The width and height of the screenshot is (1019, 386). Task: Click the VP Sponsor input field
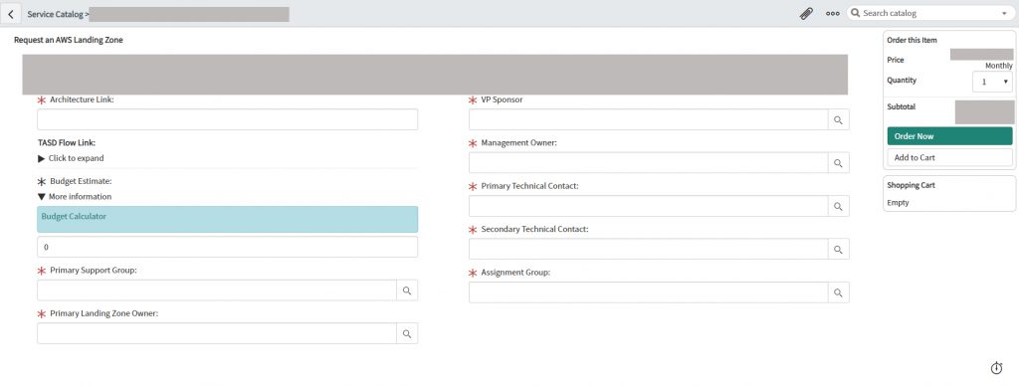(649, 119)
